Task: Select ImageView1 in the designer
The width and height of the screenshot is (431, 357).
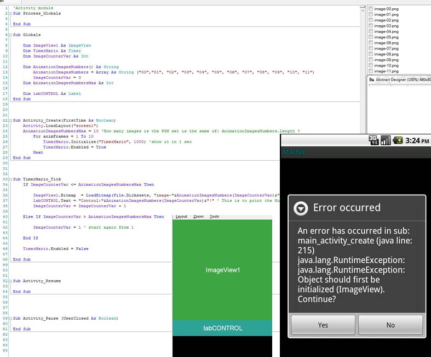Action: 222,270
